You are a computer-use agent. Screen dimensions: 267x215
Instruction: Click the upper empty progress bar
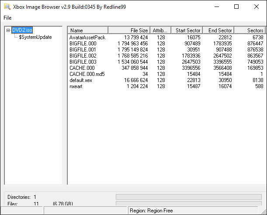coord(189,197)
